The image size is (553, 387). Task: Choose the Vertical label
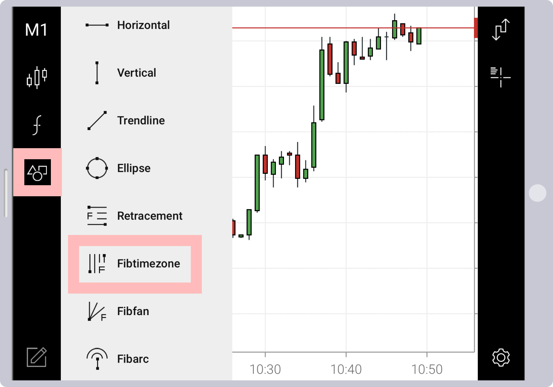137,73
